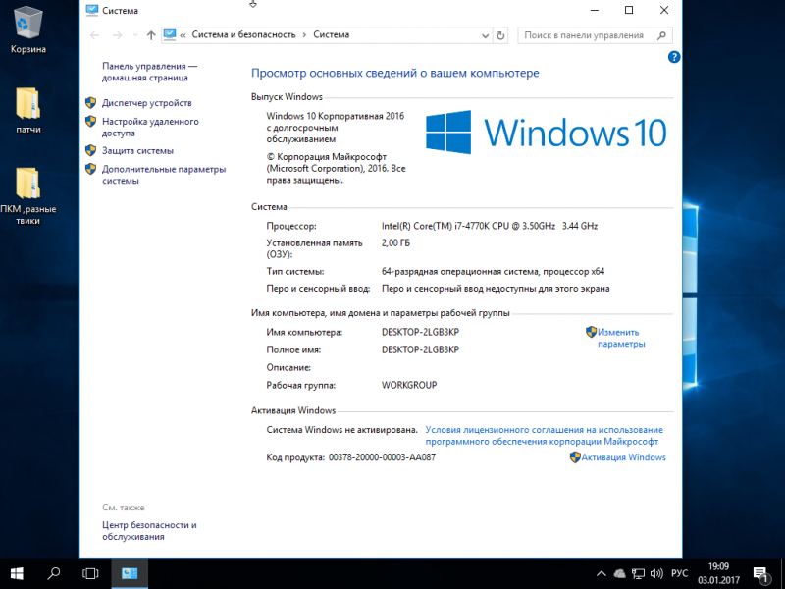Maximize the Система window
The width and height of the screenshot is (785, 589).
coord(629,10)
